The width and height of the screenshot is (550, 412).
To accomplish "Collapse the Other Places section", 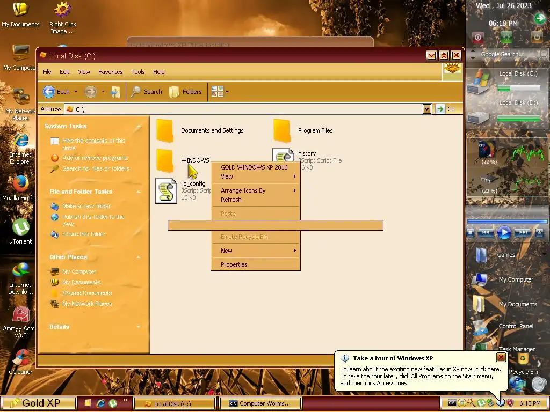I will pos(139,257).
